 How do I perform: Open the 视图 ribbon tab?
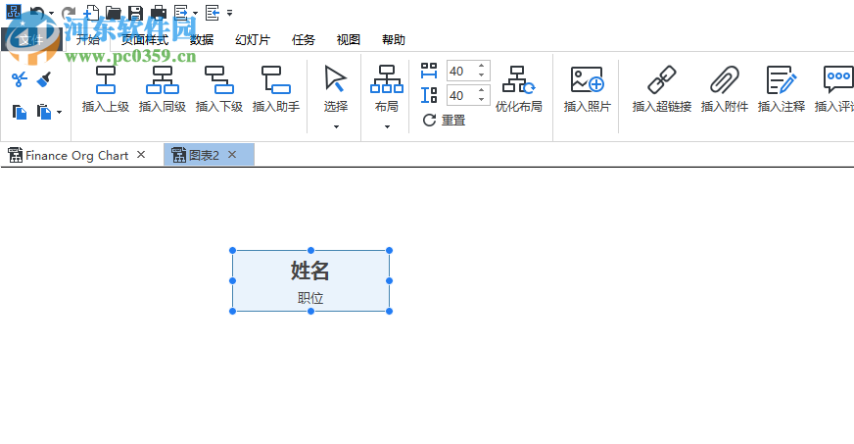(x=349, y=40)
